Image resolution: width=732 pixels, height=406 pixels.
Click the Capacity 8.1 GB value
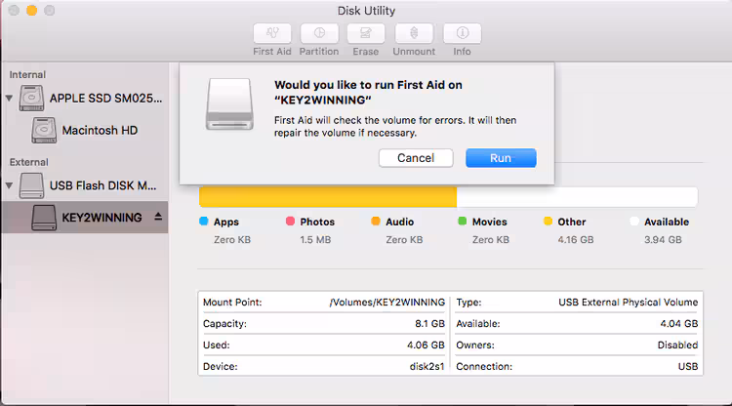(x=430, y=324)
